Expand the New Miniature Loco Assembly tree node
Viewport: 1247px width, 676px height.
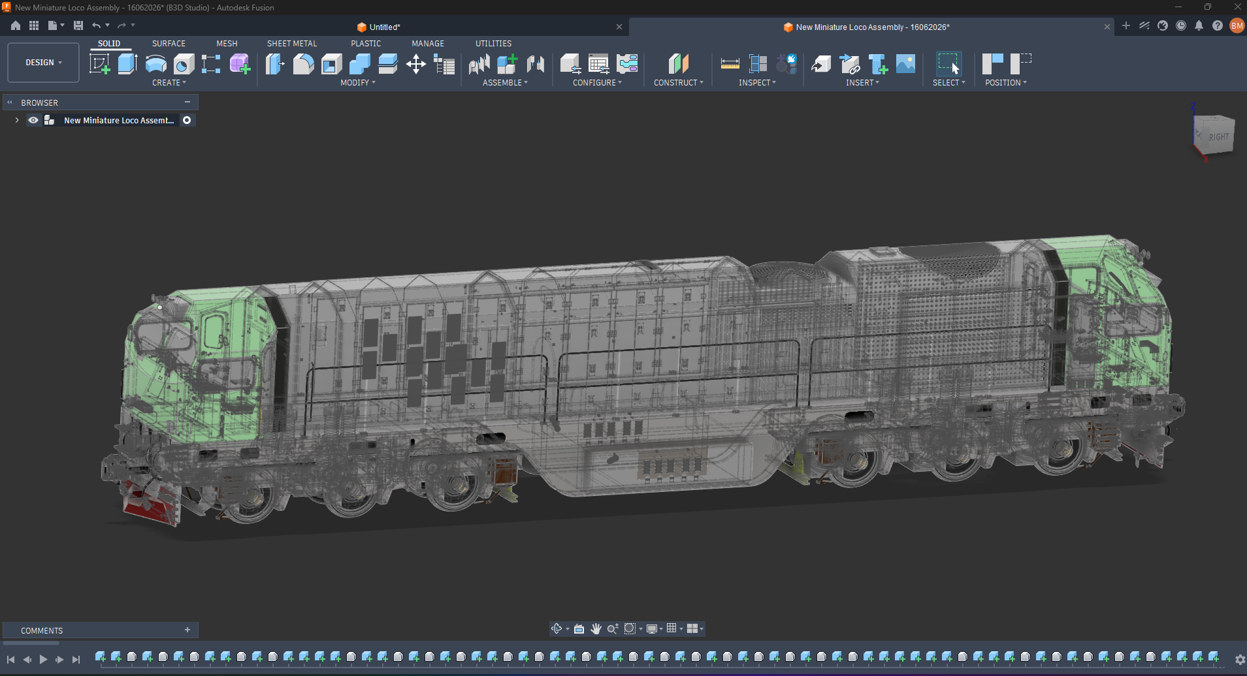(16, 120)
